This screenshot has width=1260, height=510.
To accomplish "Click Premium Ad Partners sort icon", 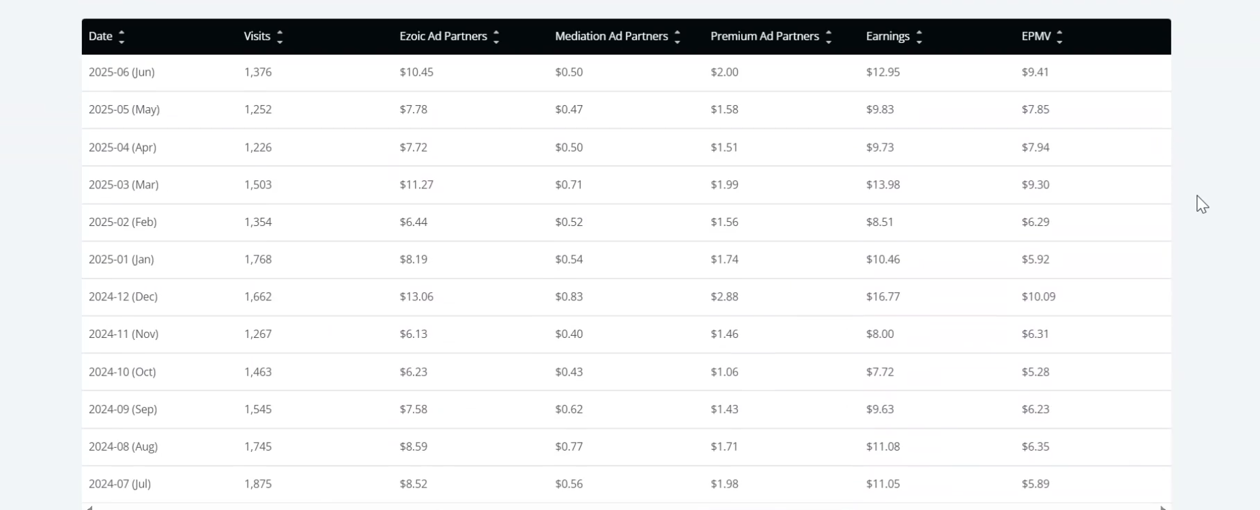I will click(x=829, y=37).
